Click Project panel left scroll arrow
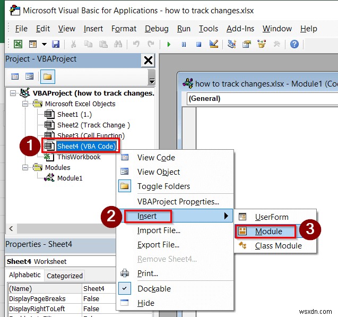338x317 pixels. coord(11,228)
